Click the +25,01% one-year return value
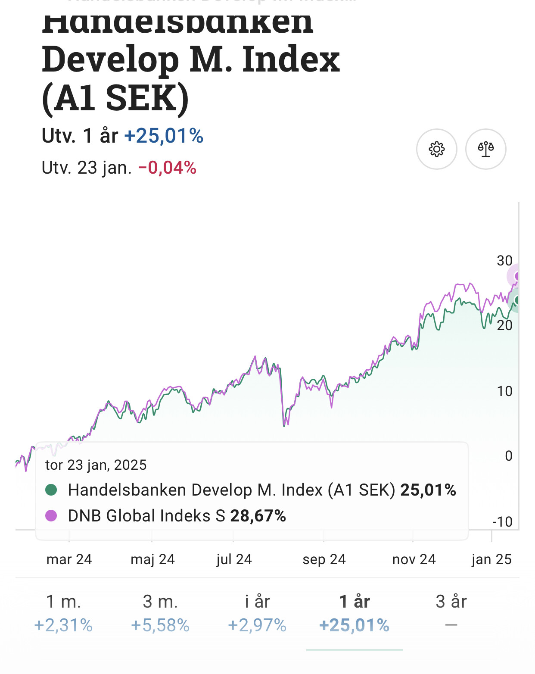The image size is (535, 674). click(164, 136)
